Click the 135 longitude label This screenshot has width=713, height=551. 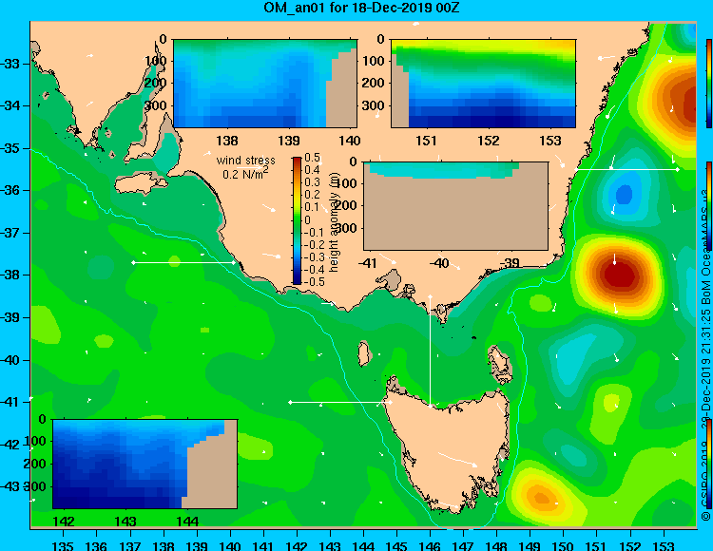(63, 545)
